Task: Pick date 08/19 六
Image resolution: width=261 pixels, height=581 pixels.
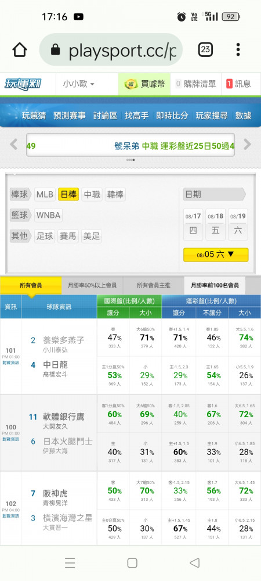Action: click(x=238, y=224)
